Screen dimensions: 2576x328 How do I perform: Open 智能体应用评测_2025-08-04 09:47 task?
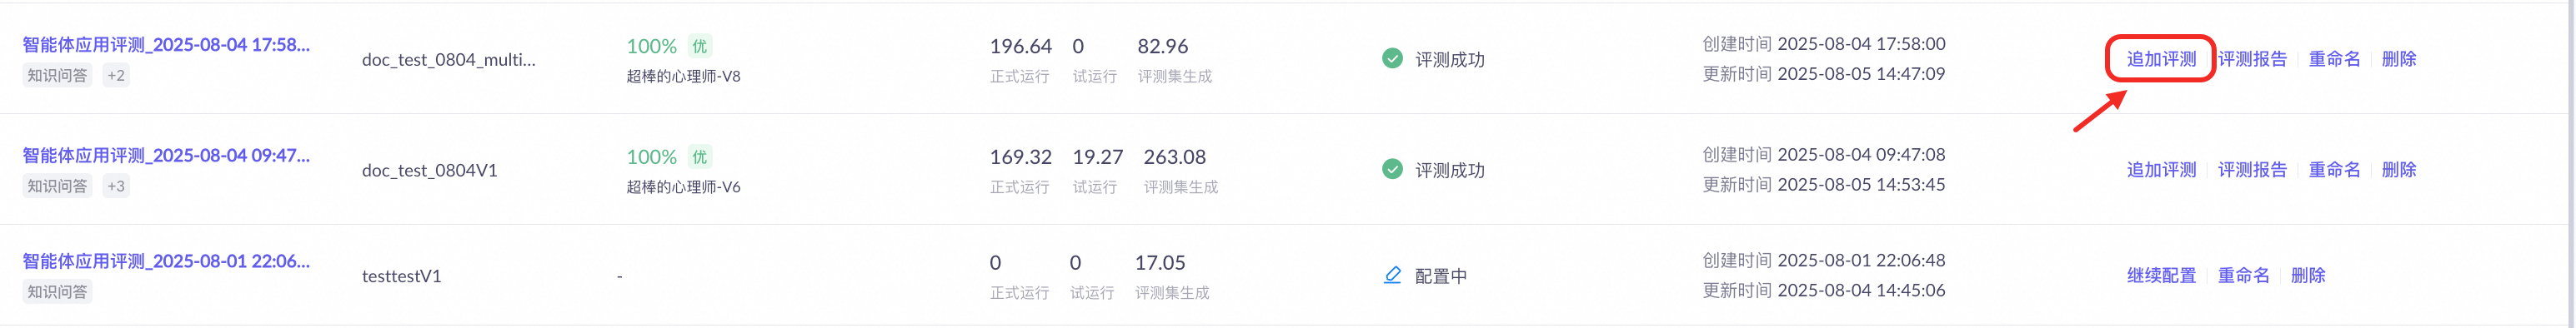(x=166, y=156)
